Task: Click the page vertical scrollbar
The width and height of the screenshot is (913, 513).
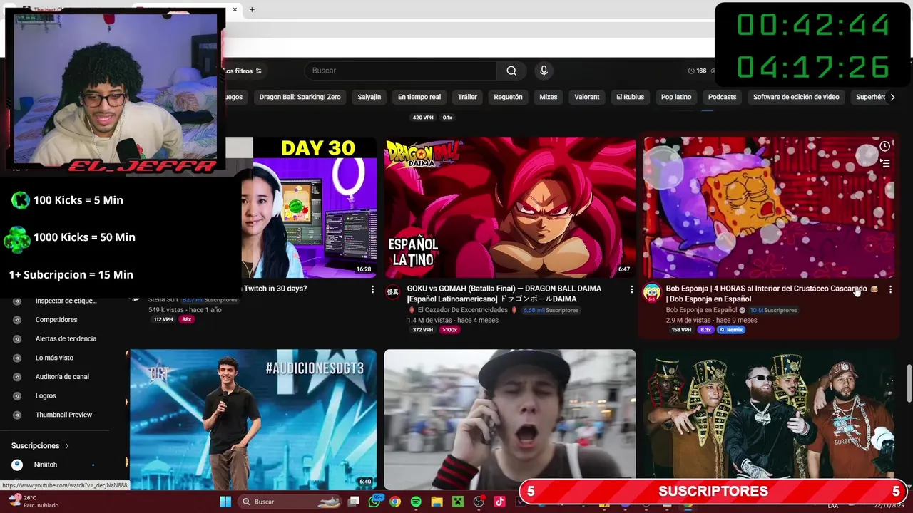Action: pos(909,385)
